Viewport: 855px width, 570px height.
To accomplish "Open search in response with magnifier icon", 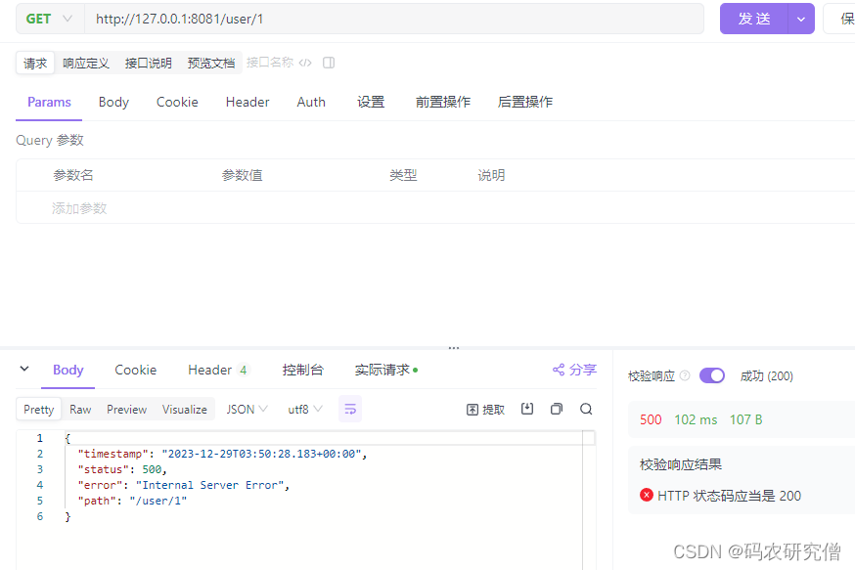I will pyautogui.click(x=584, y=410).
